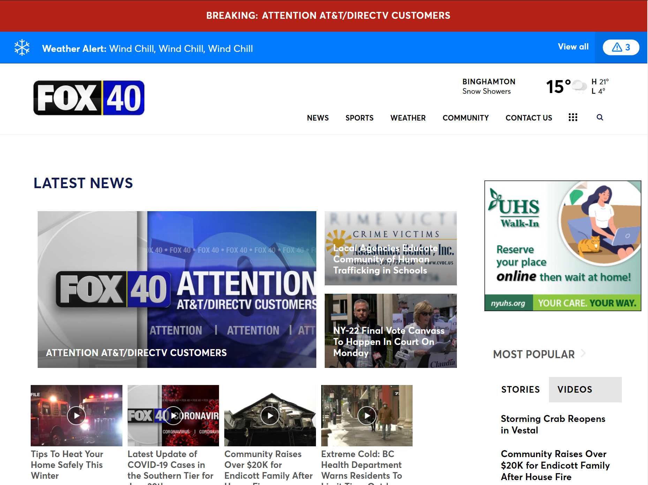Screen dimensions: 648x485
Task: Open the Binghamton Snow Showers forecast
Action: pyautogui.click(x=489, y=86)
